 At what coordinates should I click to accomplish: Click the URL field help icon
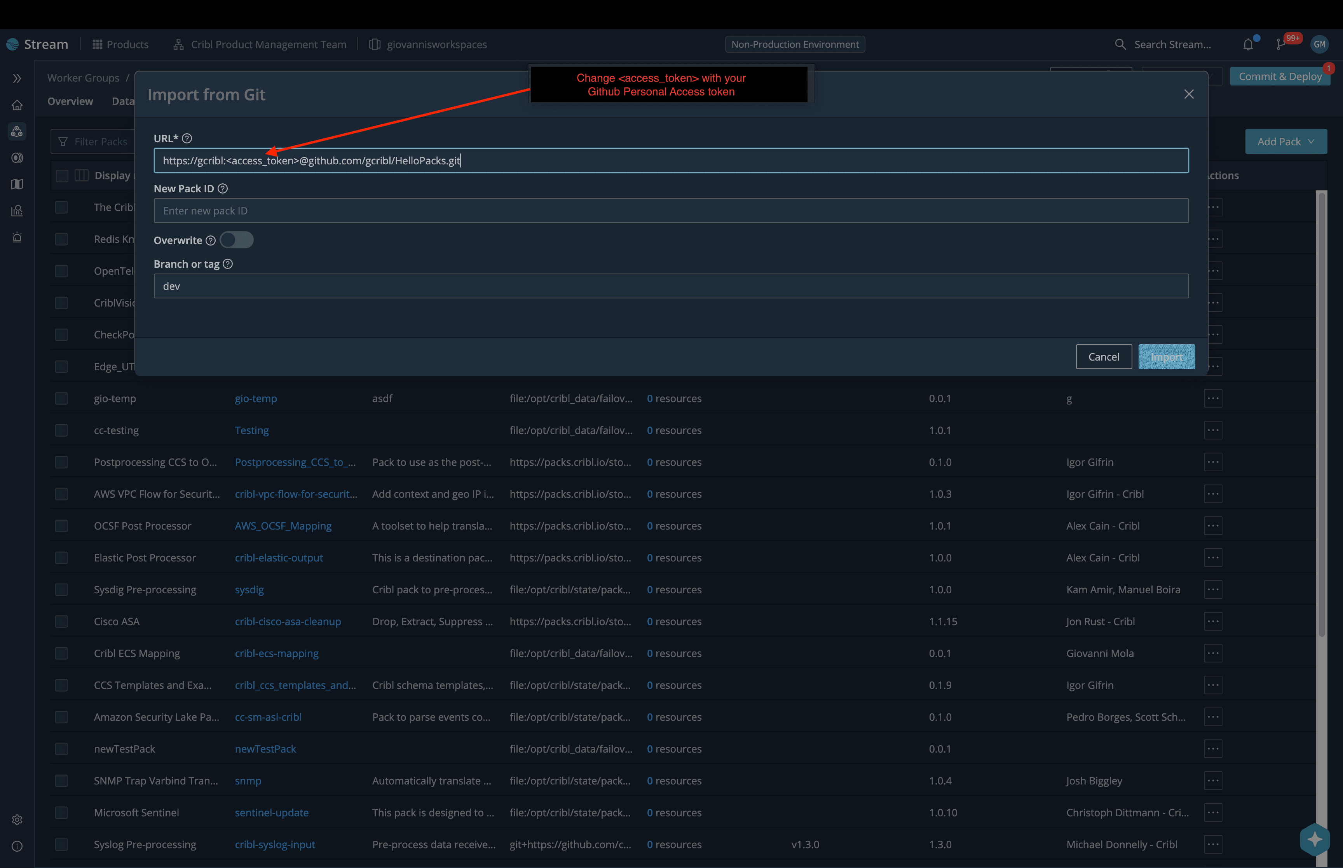click(x=187, y=138)
